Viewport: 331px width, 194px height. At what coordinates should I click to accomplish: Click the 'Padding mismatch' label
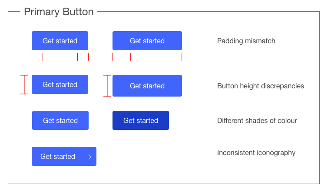(246, 41)
